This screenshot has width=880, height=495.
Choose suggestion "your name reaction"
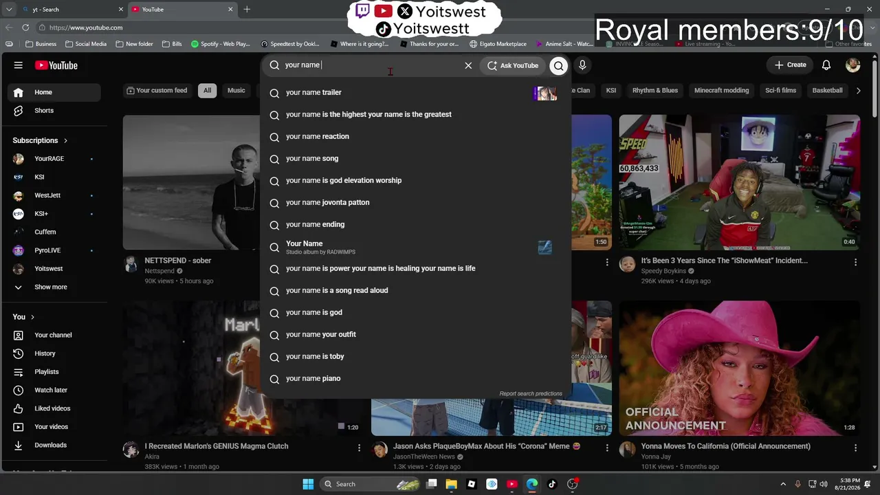tap(415, 136)
